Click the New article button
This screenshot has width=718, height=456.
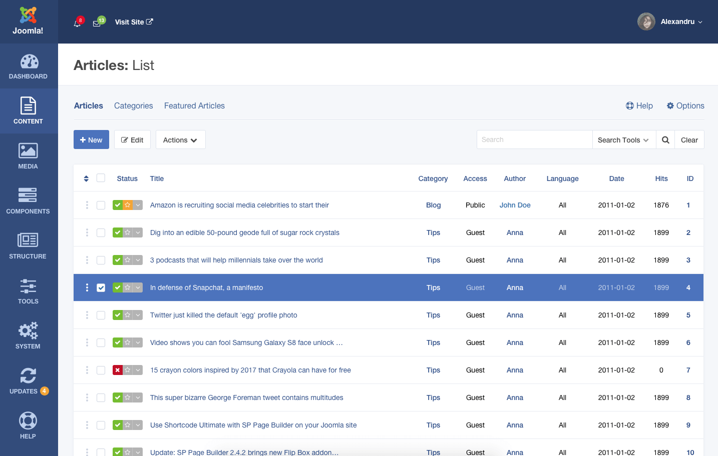(91, 140)
